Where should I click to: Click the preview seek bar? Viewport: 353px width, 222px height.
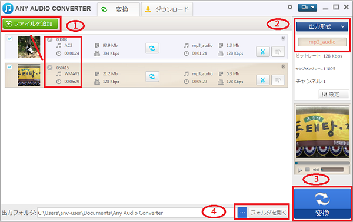(x=322, y=163)
